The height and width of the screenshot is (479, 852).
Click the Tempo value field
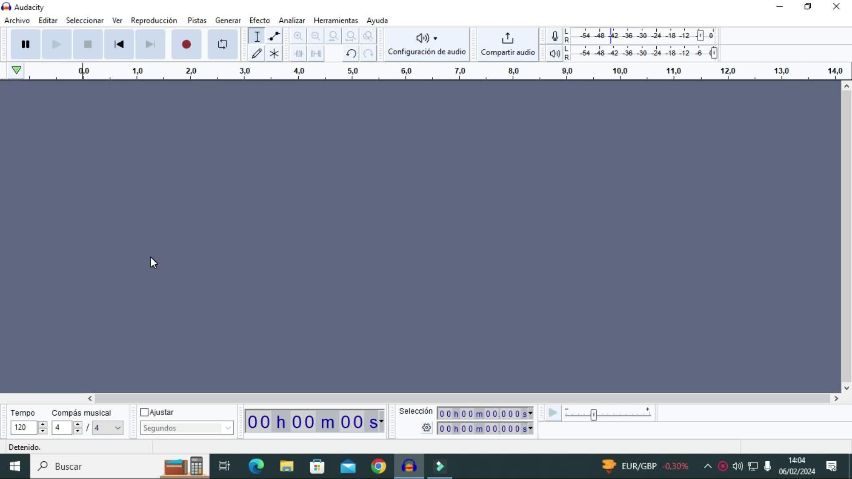pyautogui.click(x=24, y=428)
